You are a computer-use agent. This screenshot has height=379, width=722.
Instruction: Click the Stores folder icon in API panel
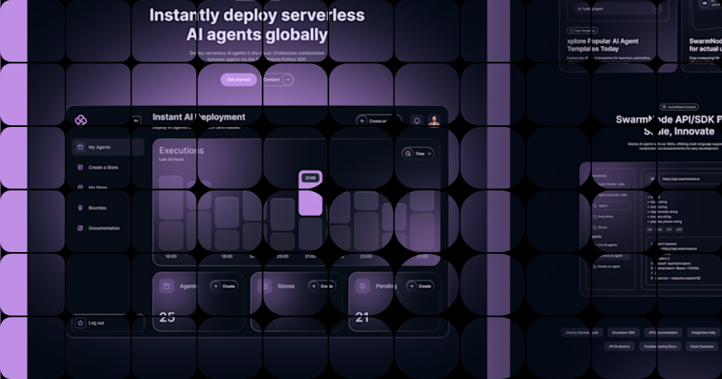coord(595,227)
